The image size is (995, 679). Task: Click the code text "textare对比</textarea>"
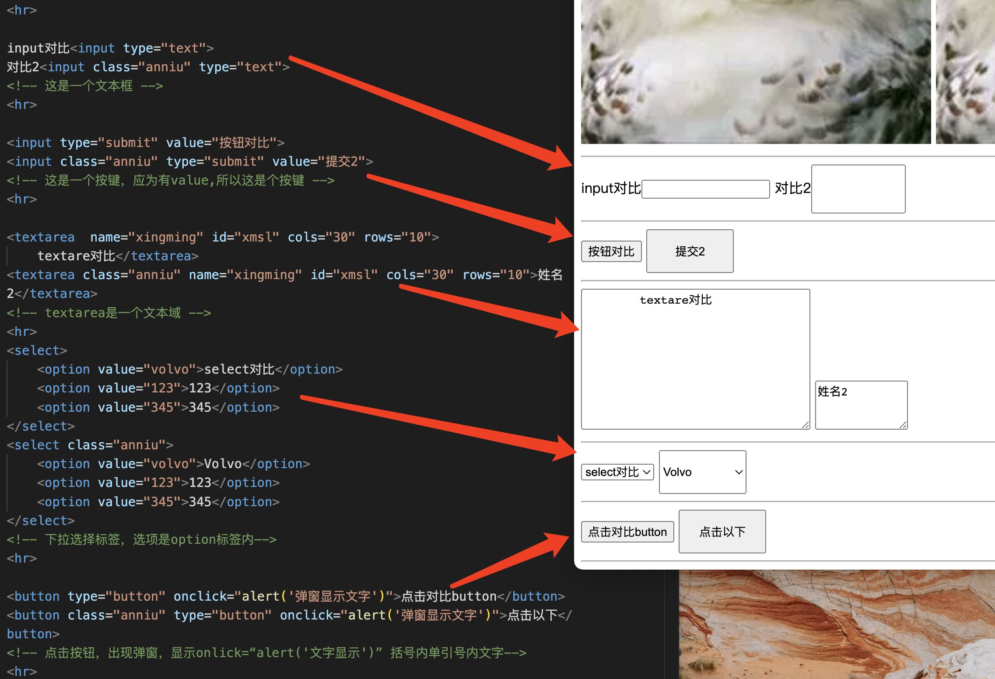click(x=118, y=256)
